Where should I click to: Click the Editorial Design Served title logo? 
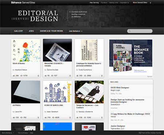(x=35, y=16)
